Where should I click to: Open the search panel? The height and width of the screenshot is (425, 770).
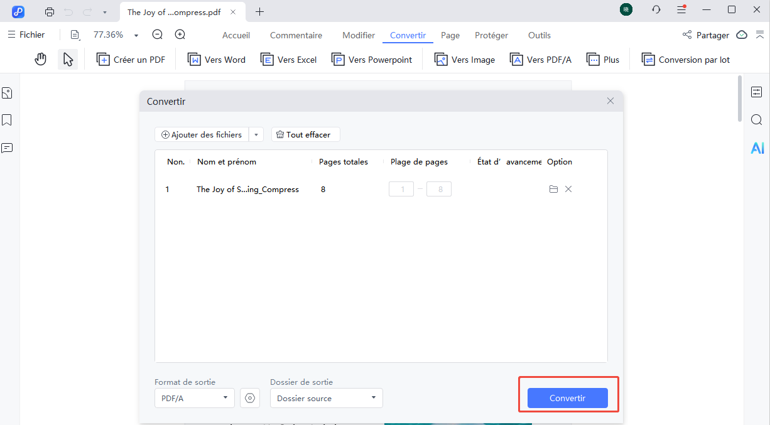click(757, 119)
